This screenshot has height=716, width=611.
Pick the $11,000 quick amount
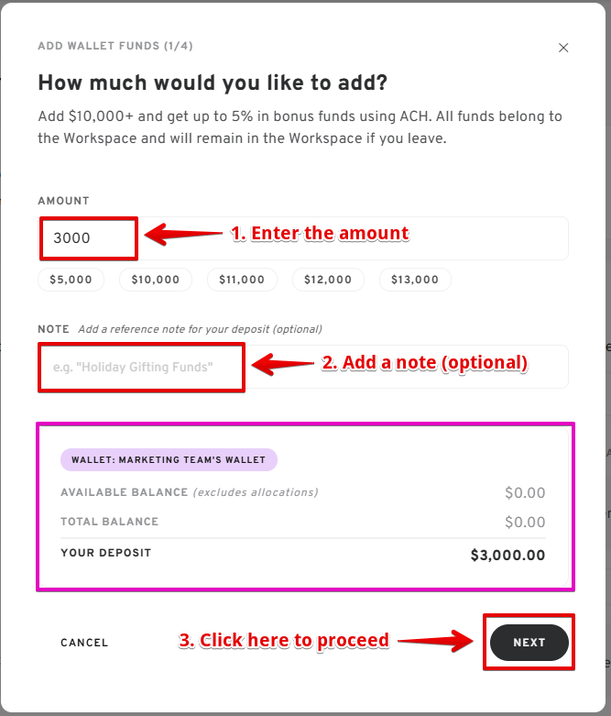click(242, 280)
